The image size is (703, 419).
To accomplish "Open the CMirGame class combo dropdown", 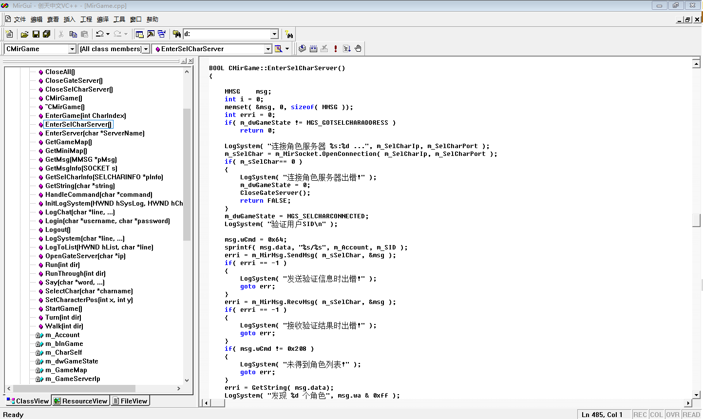I will pyautogui.click(x=72, y=49).
